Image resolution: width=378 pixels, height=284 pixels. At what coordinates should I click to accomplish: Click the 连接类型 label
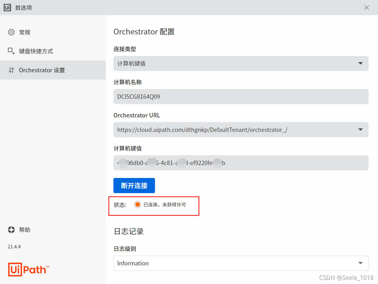(125, 49)
